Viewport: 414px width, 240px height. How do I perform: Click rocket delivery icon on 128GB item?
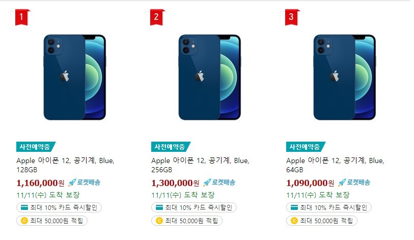pyautogui.click(x=72, y=182)
